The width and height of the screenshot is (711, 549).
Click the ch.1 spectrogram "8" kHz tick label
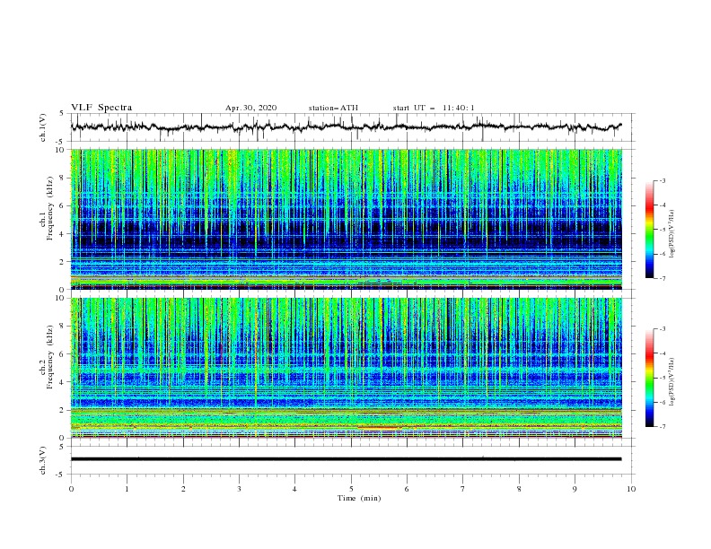coord(63,178)
